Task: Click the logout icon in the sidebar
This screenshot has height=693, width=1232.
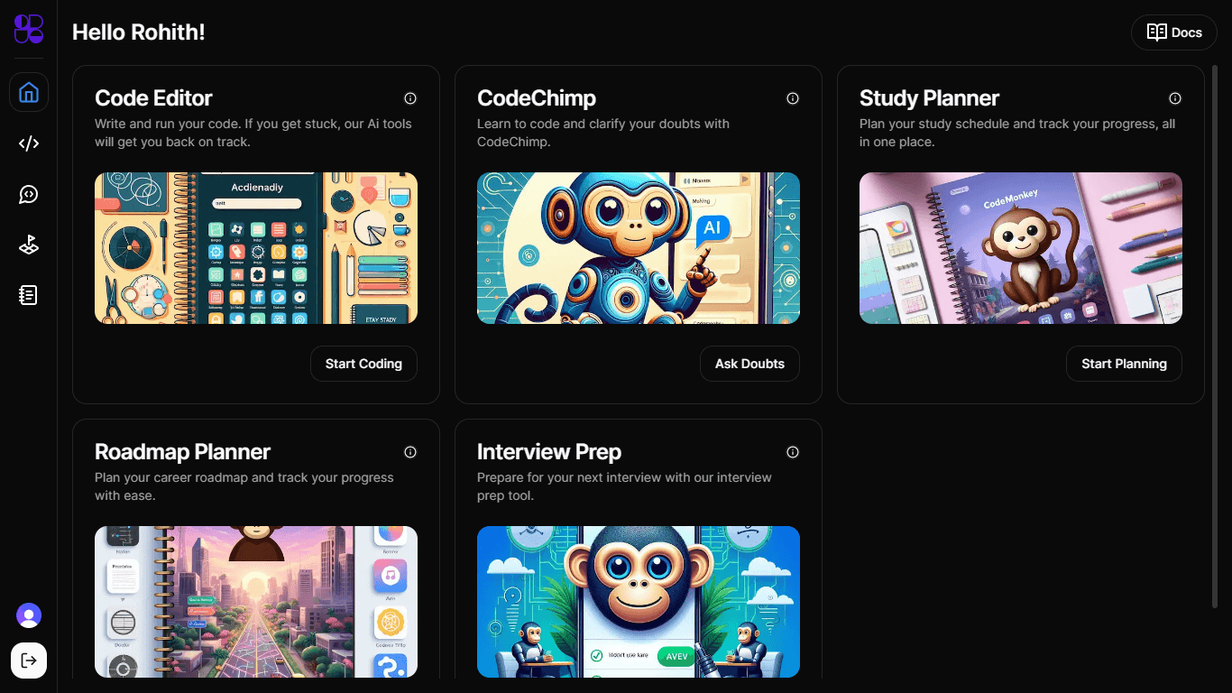Action: tap(29, 661)
